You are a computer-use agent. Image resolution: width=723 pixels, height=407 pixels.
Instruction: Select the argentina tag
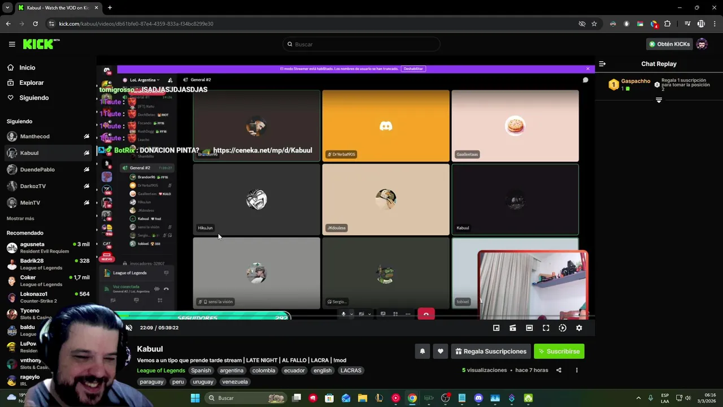[x=232, y=370]
